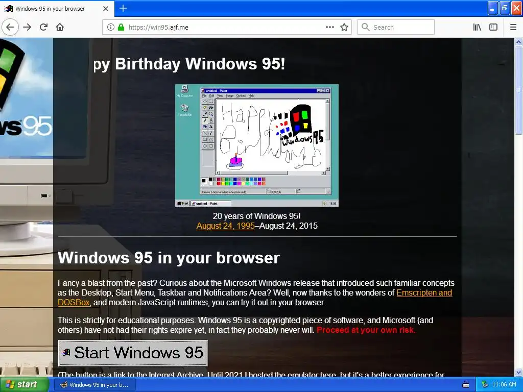Image resolution: width=523 pixels, height=392 pixels.
Task: Open the Windows XP start menu
Action: [25, 384]
